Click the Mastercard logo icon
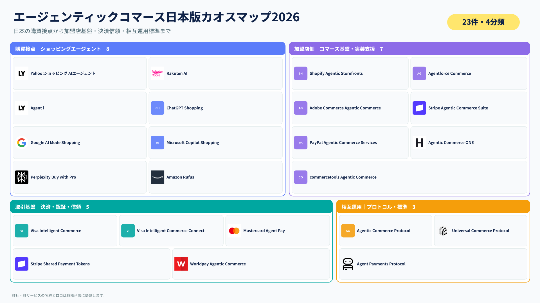The width and height of the screenshot is (540, 303). coord(234,231)
